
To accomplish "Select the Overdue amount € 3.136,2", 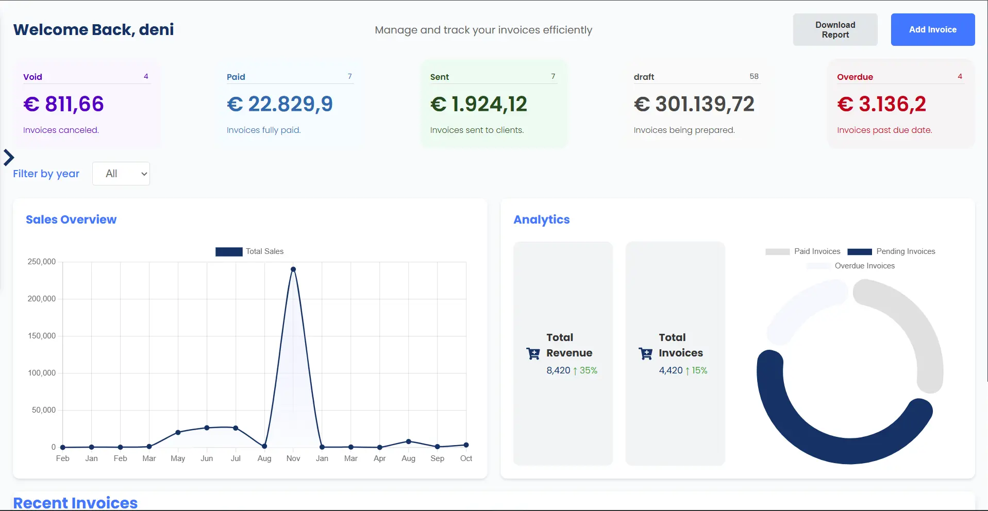I will click(x=882, y=104).
